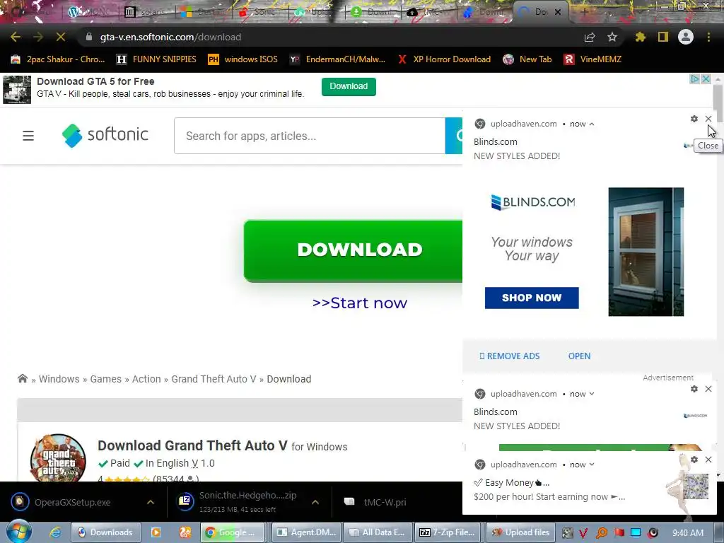The width and height of the screenshot is (724, 543).
Task: Open the Windows breadcrumb link
Action: click(x=59, y=379)
